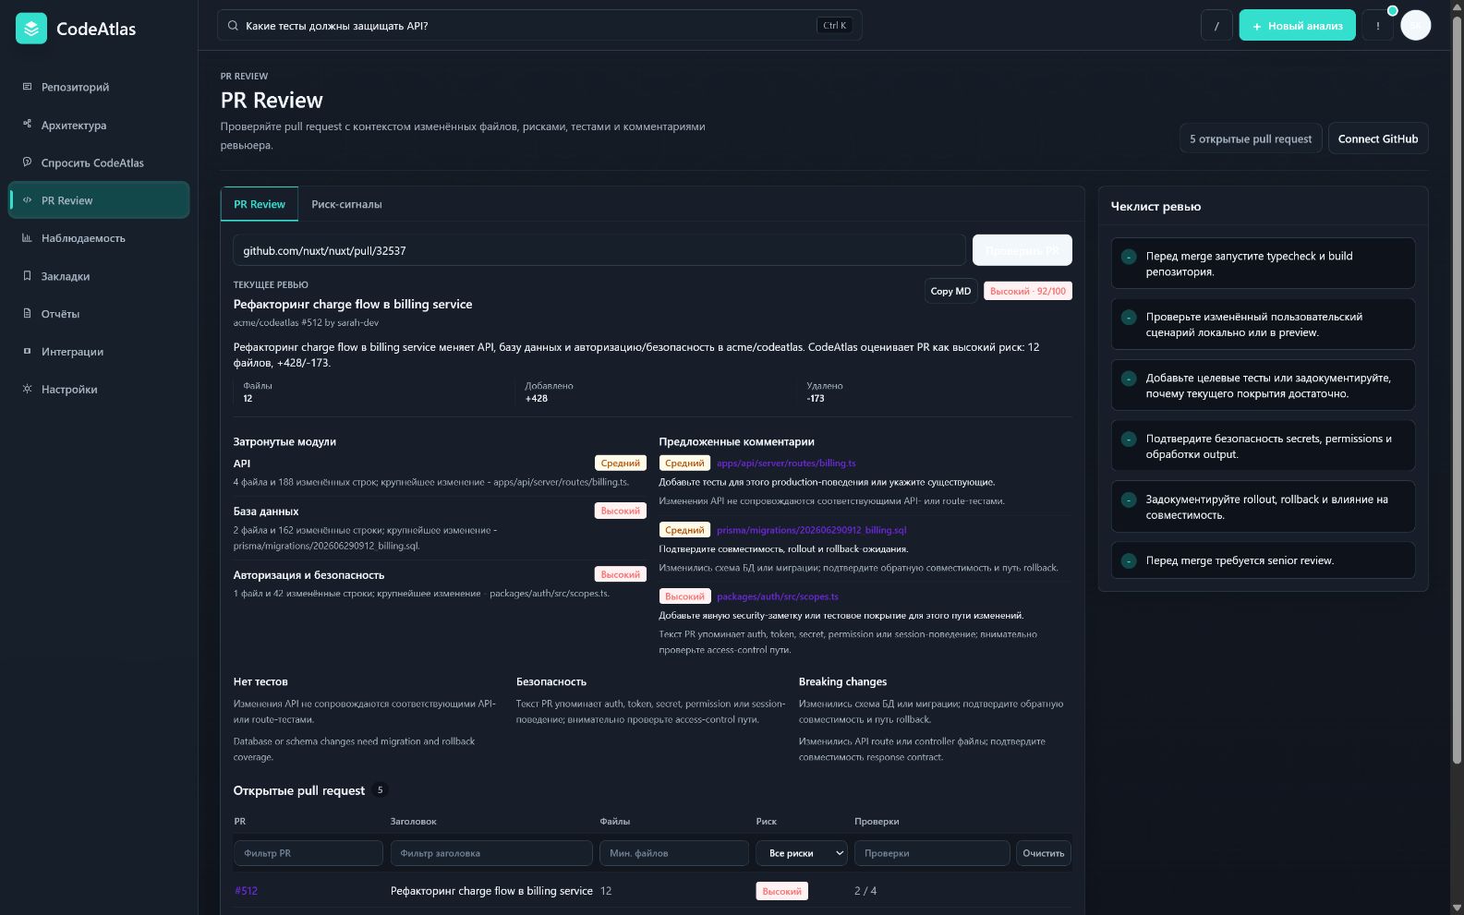The image size is (1464, 915).
Task: Click the Добавлено +428 stat
Action: 549,392
